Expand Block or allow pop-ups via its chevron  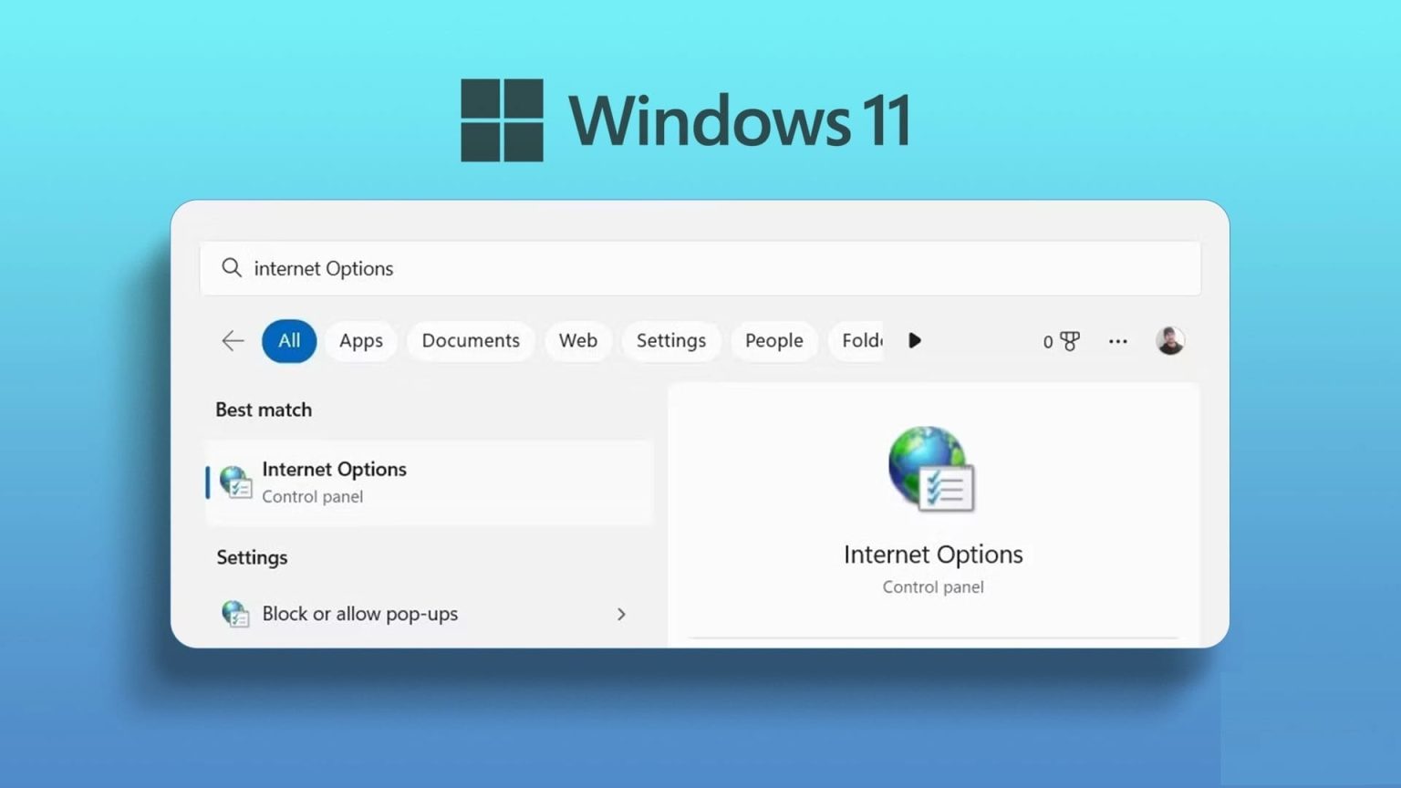click(621, 614)
